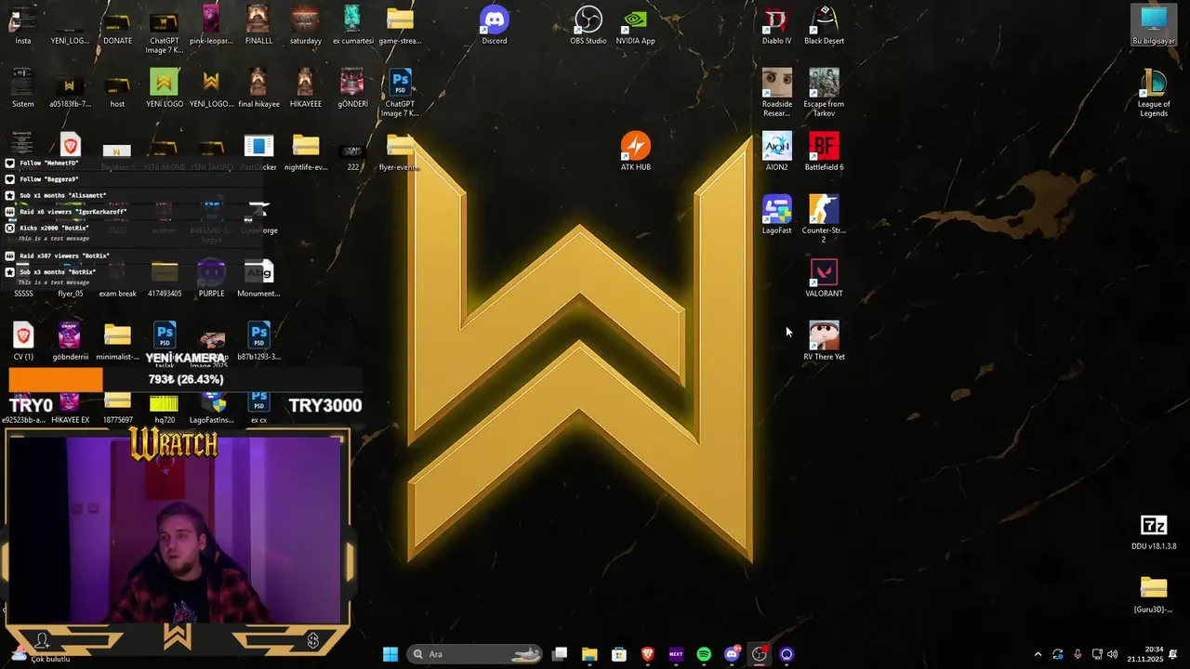The height and width of the screenshot is (669, 1190).
Task: Select the gÖNDERİ image file
Action: (x=352, y=88)
